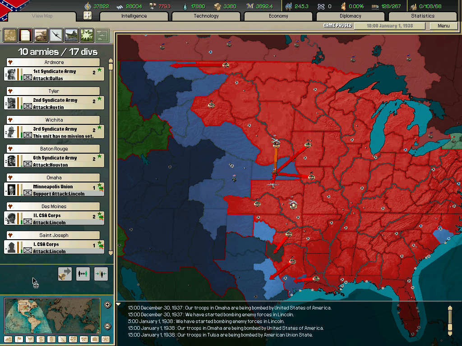
Task: Zoom in on the minimap
Action: coord(107,305)
